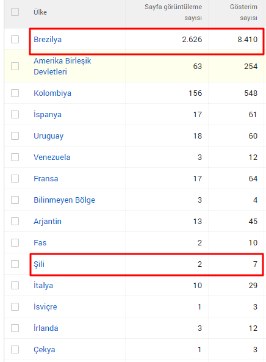Follow the Venezuela link
The image size is (266, 362).
(x=52, y=157)
